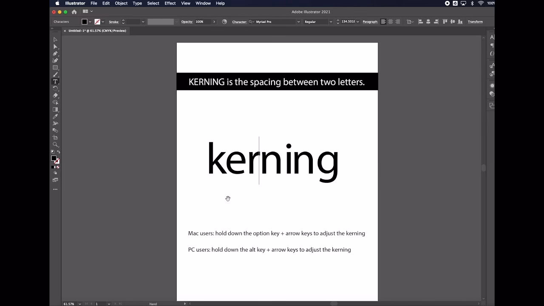
Task: Click the Eraser tool
Action: (x=55, y=95)
